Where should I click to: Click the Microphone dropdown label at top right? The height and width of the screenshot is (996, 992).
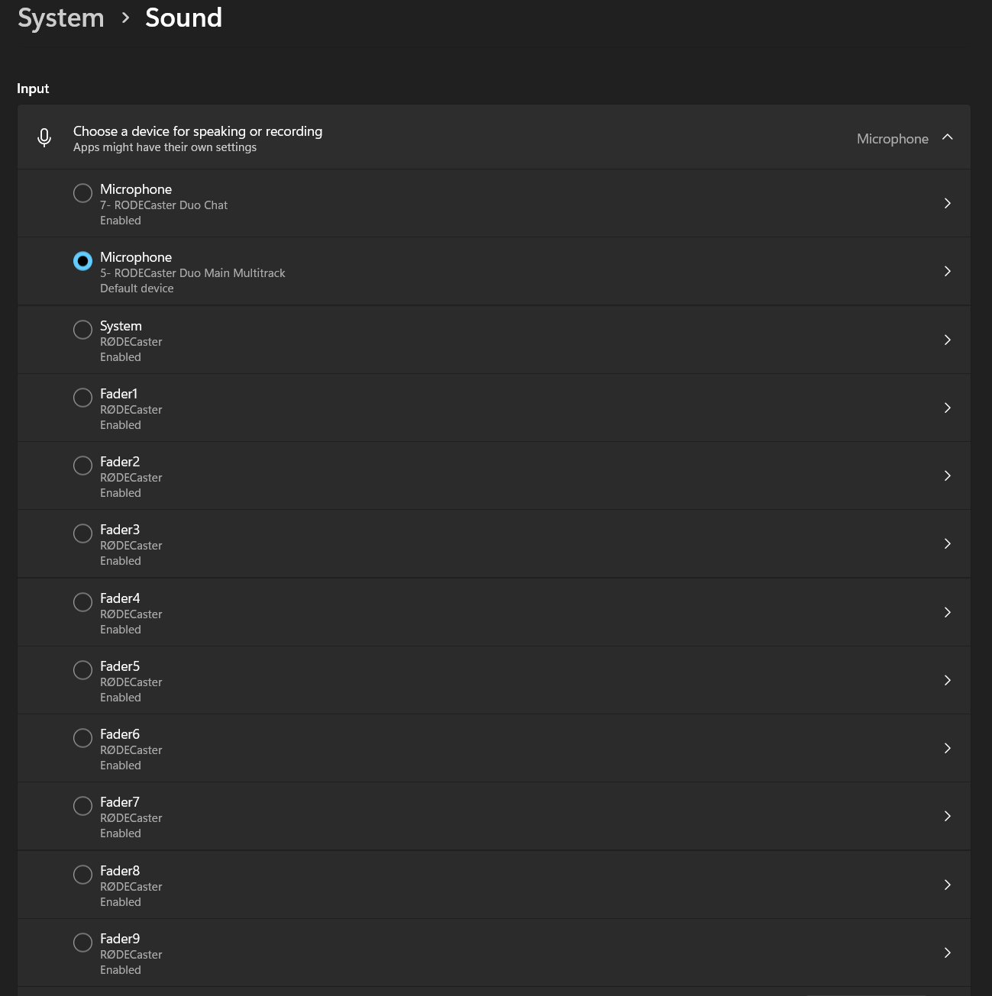tap(892, 139)
